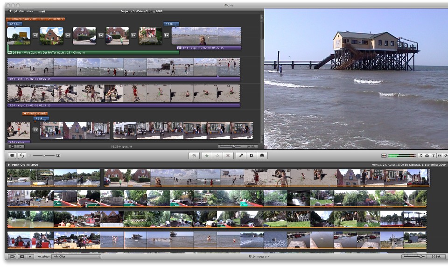Click transition before Friedrichstadt street clip
448x267 pixels.
35,130
